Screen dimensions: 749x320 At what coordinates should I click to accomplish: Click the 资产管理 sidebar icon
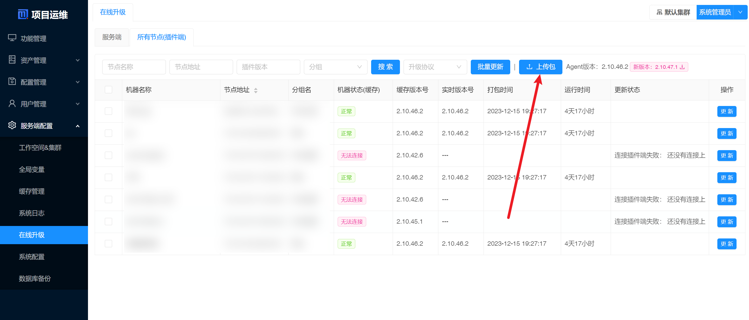point(12,60)
